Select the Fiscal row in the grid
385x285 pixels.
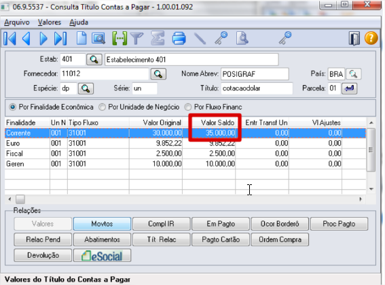click(x=185, y=154)
